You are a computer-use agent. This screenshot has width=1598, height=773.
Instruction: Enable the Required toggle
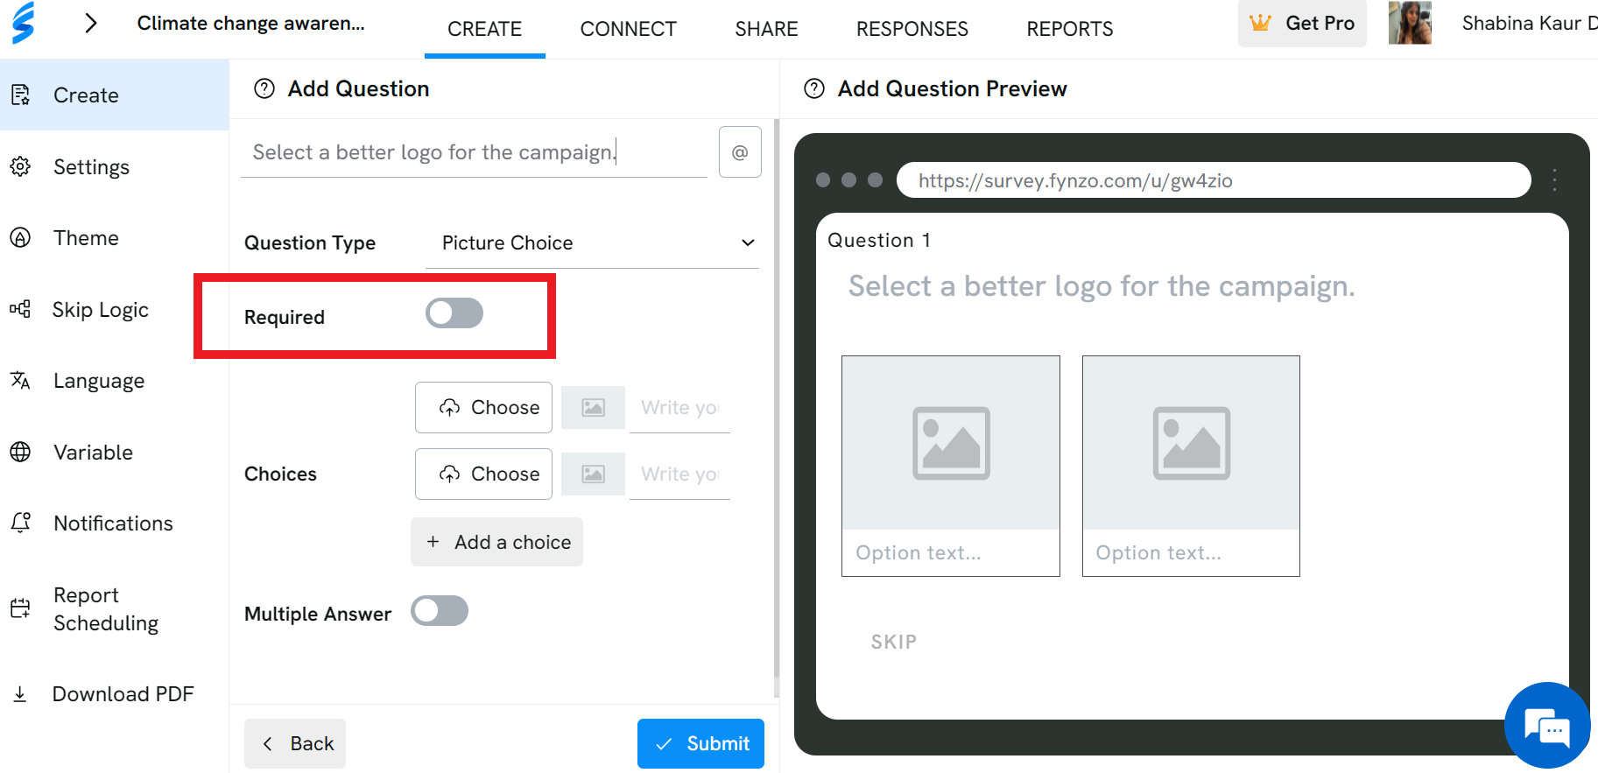(454, 313)
